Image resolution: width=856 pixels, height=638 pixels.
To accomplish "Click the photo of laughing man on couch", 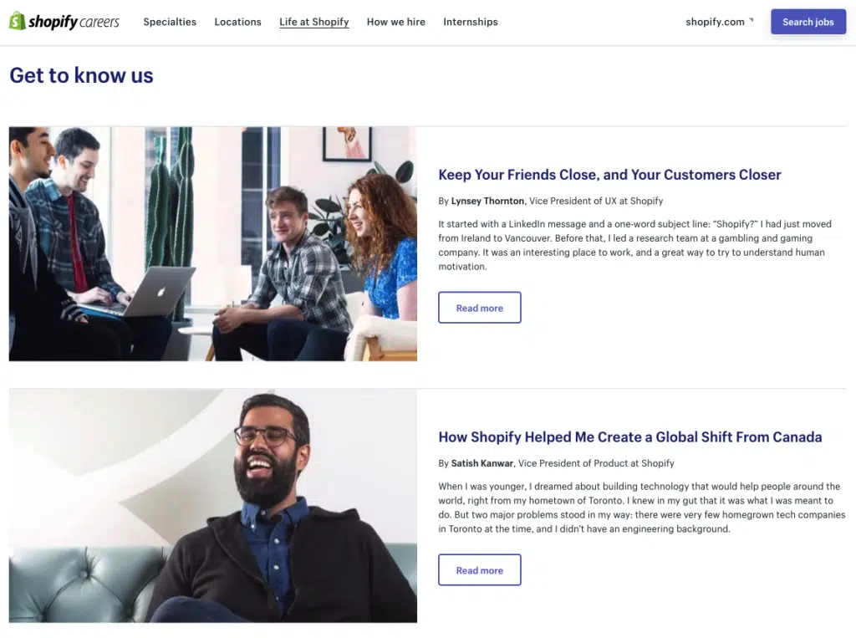I will pos(213,506).
